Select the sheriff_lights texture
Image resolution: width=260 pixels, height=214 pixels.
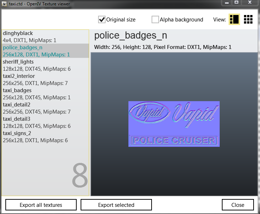(45, 65)
